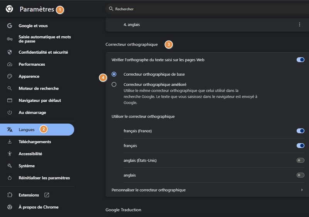Select Correcteur orthographique de base option
The width and height of the screenshot is (309, 217).
click(114, 74)
